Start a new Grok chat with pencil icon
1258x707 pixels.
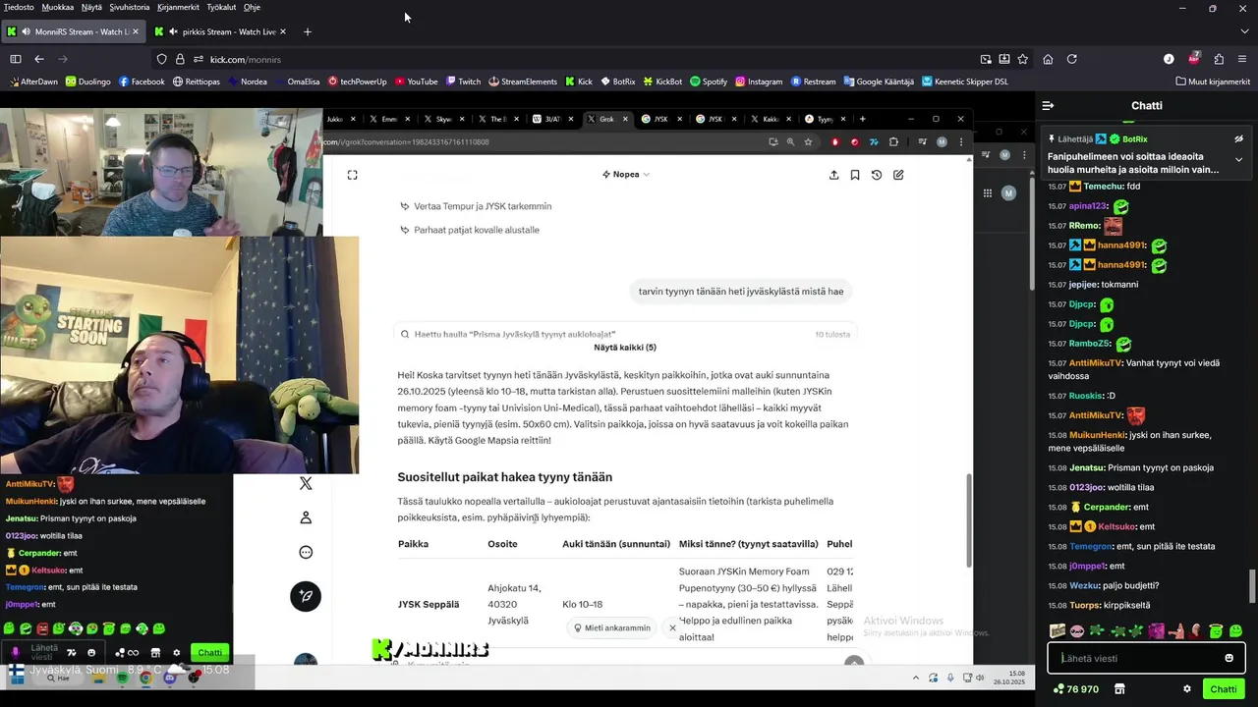(898, 175)
